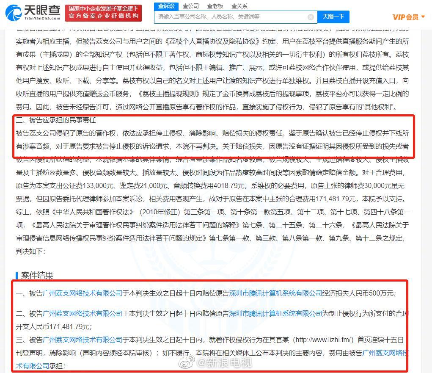
Task: Select the 查公司 tab
Action: click(x=191, y=6)
